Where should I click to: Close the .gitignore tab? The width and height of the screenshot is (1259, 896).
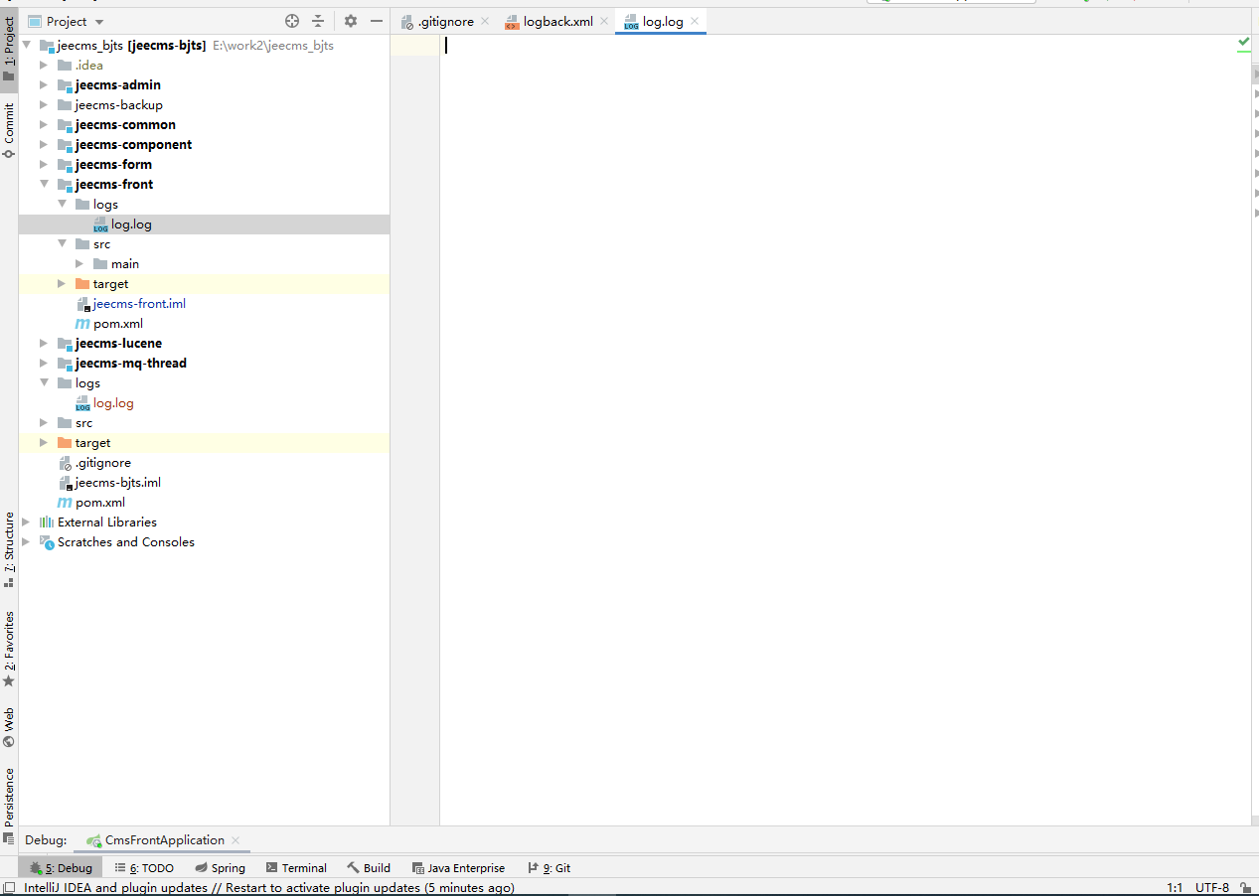click(485, 21)
